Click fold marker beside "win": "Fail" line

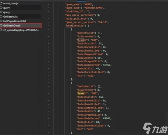coord(48,75)
